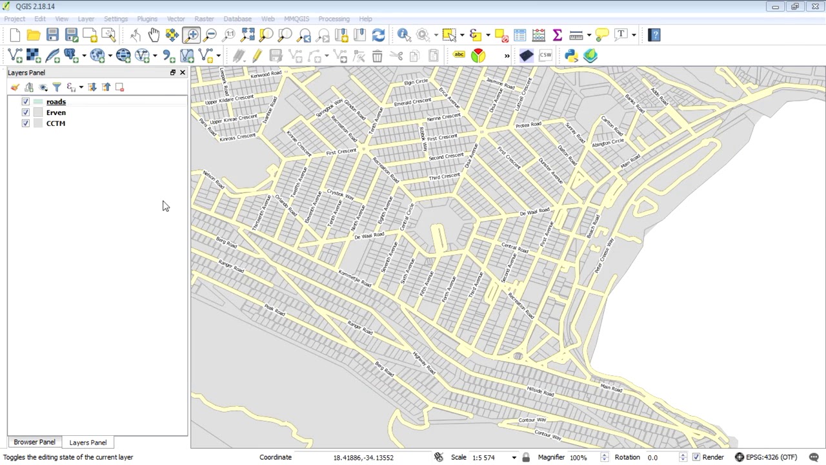Viewport: 826px width, 465px height.
Task: Open the CSW MetaSearch plugin icon
Action: (x=545, y=56)
